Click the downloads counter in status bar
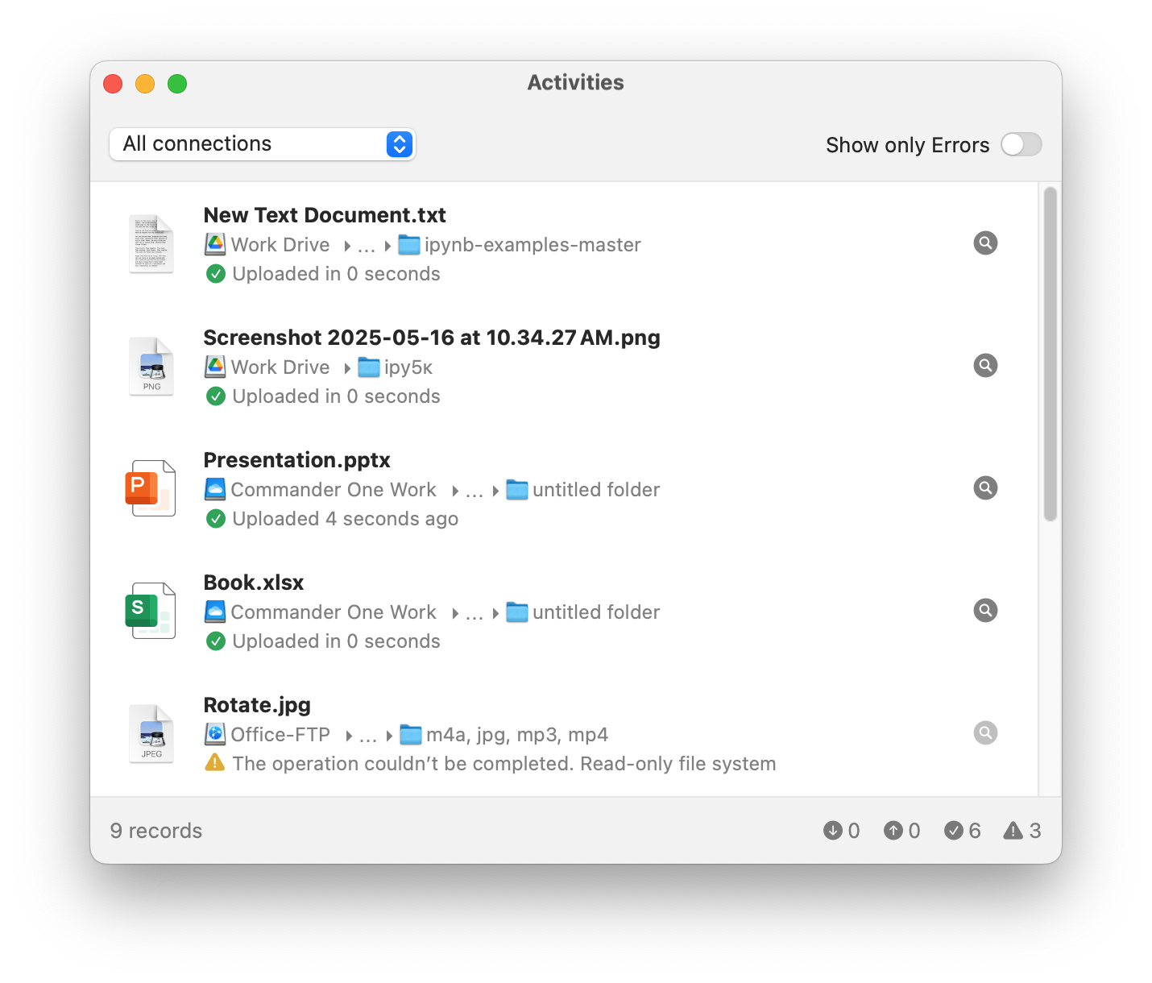 coord(842,831)
